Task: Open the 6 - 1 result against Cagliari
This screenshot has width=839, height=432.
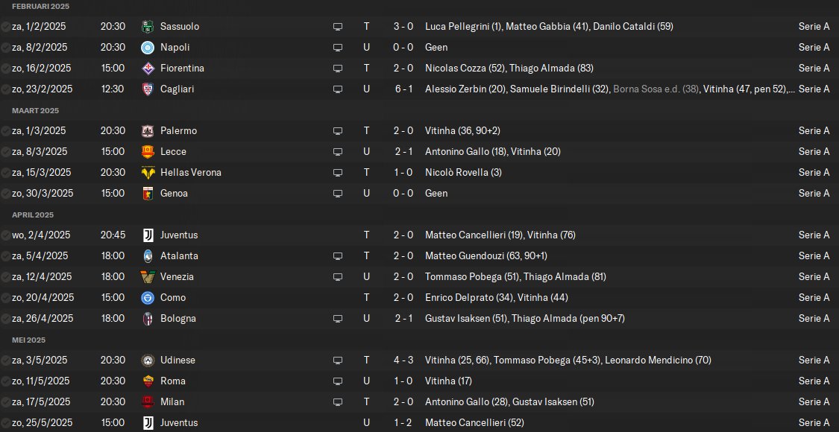Action: [403, 89]
